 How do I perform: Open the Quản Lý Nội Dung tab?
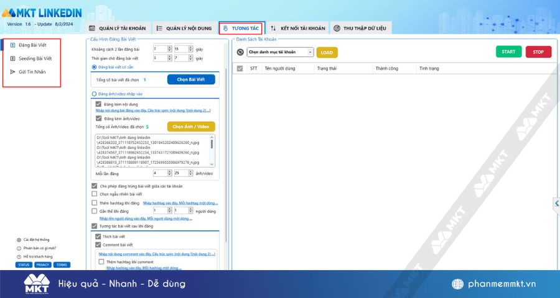(x=184, y=28)
